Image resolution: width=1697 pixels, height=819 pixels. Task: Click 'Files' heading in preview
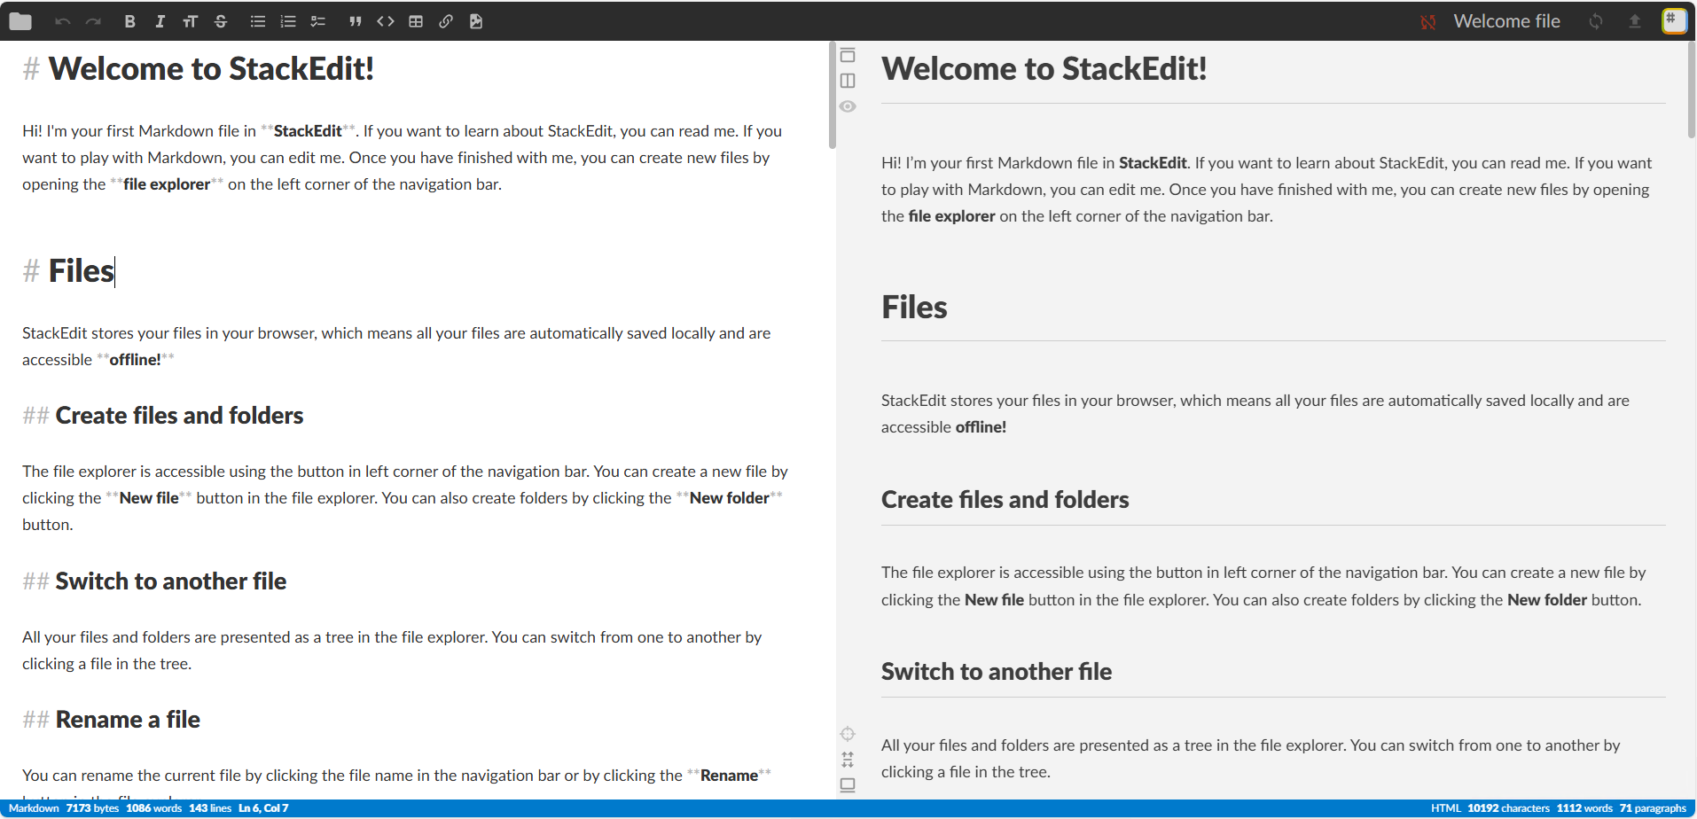(x=914, y=308)
